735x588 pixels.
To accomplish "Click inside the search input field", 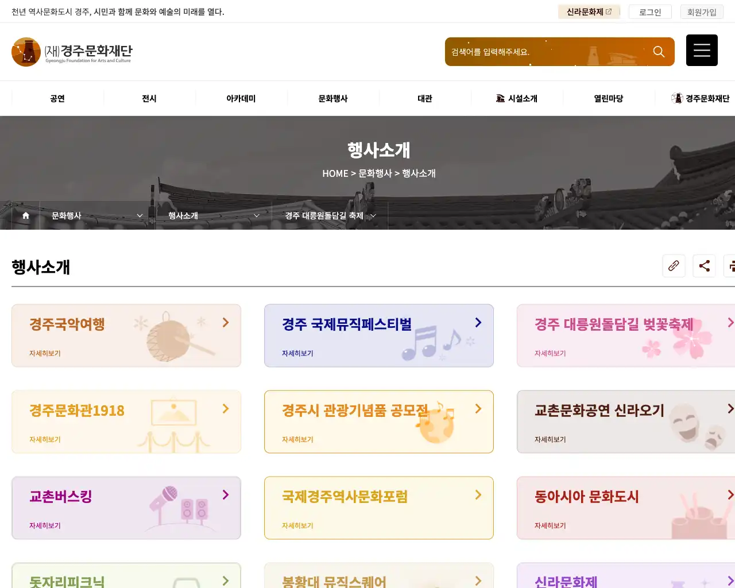I will (540, 51).
